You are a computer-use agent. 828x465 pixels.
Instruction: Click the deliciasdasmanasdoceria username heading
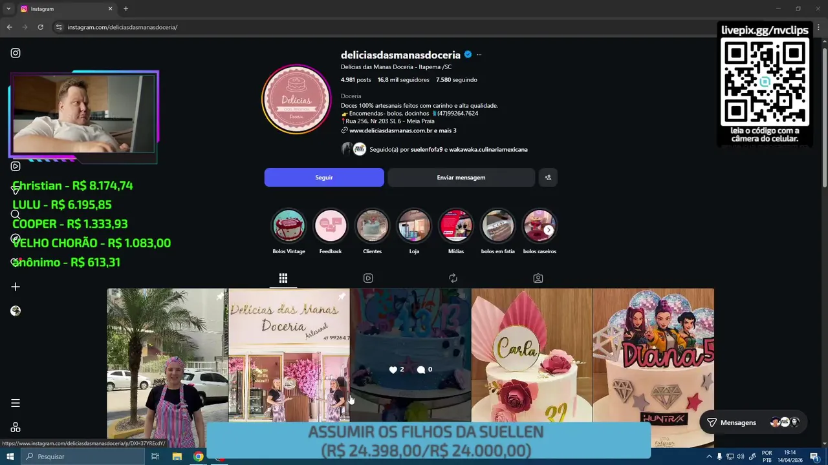click(400, 55)
